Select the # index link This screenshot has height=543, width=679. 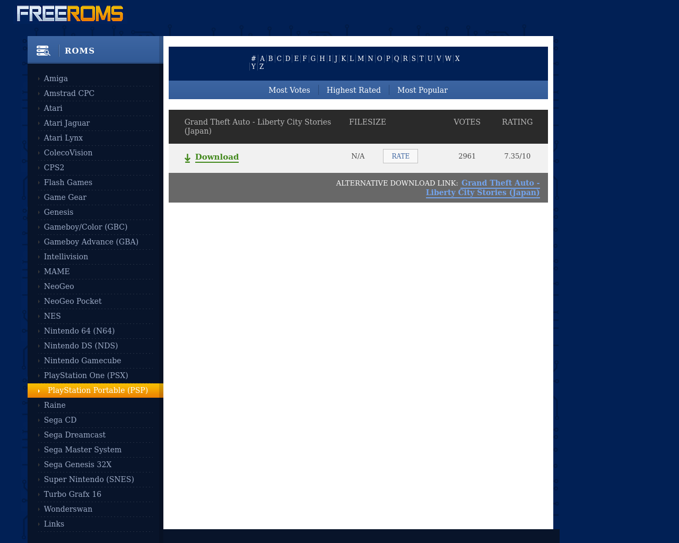(254, 59)
